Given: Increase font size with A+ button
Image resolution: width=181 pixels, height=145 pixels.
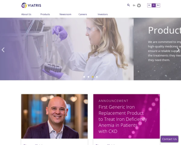Looking at the screenshot, I should [158, 5].
